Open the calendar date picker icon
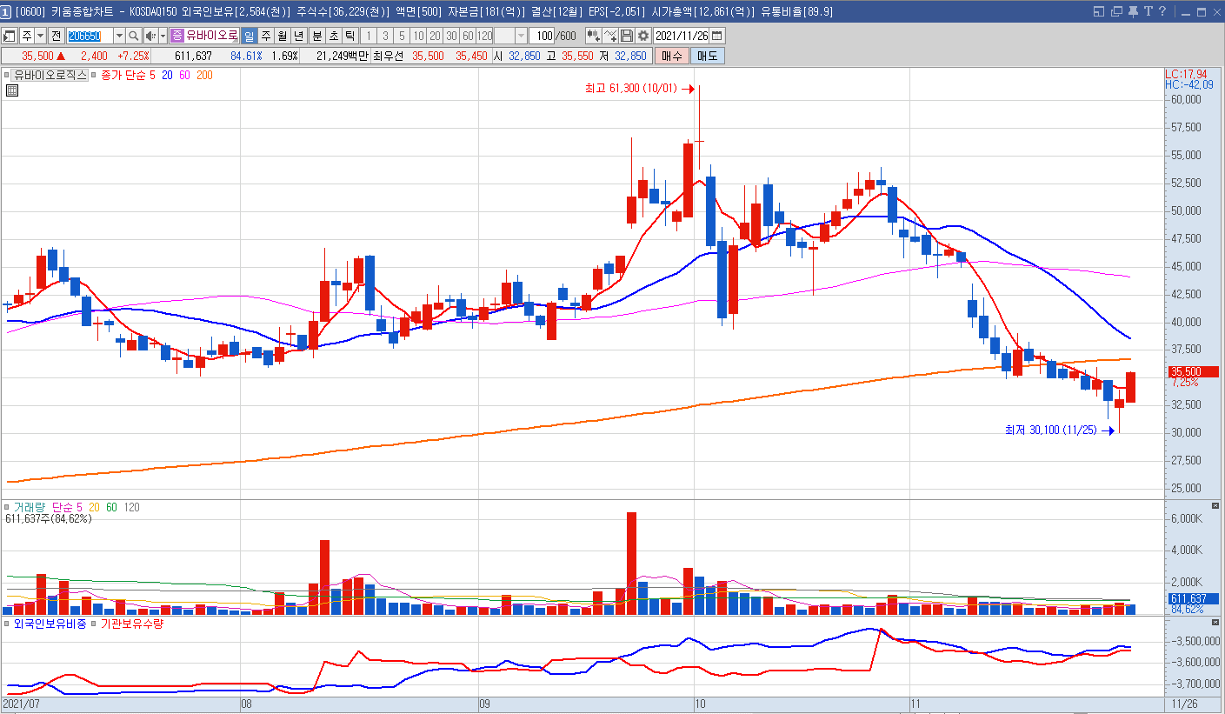This screenshot has width=1225, height=714. tap(716, 36)
